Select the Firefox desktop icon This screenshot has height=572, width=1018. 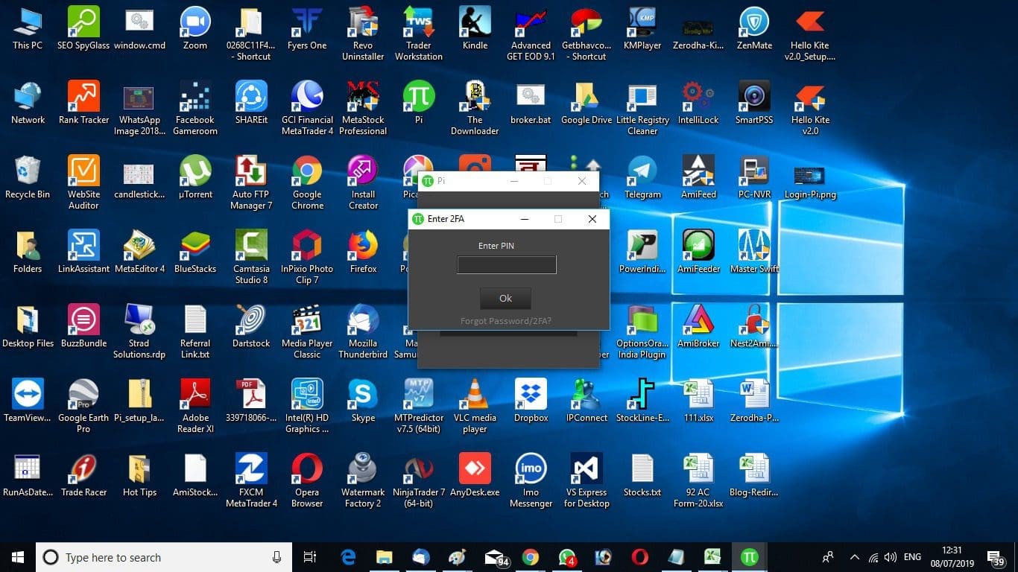[x=363, y=252]
